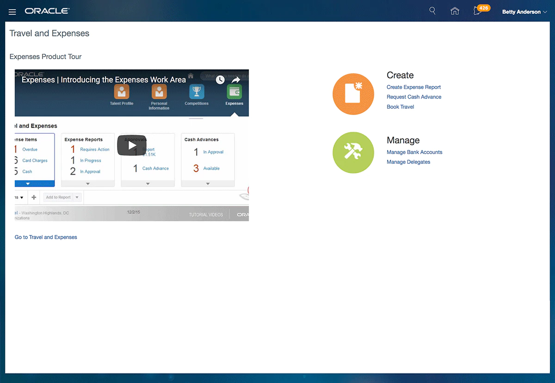Viewport: 555px width, 383px height.
Task: Click the video Share arrow icon
Action: 236,80
